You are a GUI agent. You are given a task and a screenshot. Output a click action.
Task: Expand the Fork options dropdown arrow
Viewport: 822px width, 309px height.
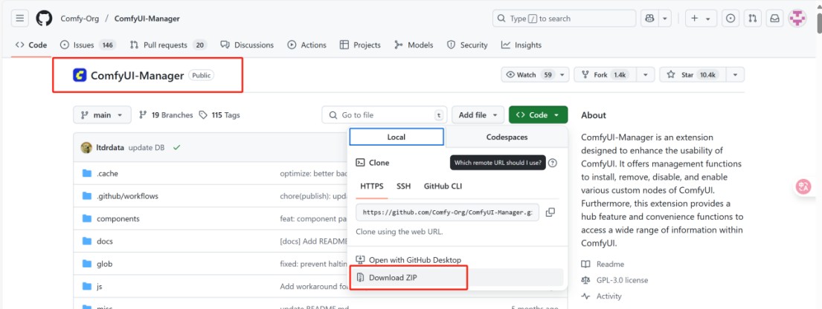click(x=647, y=75)
